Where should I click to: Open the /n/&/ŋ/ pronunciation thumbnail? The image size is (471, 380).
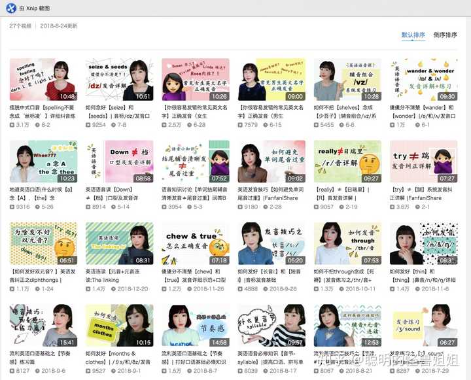tap(423, 243)
